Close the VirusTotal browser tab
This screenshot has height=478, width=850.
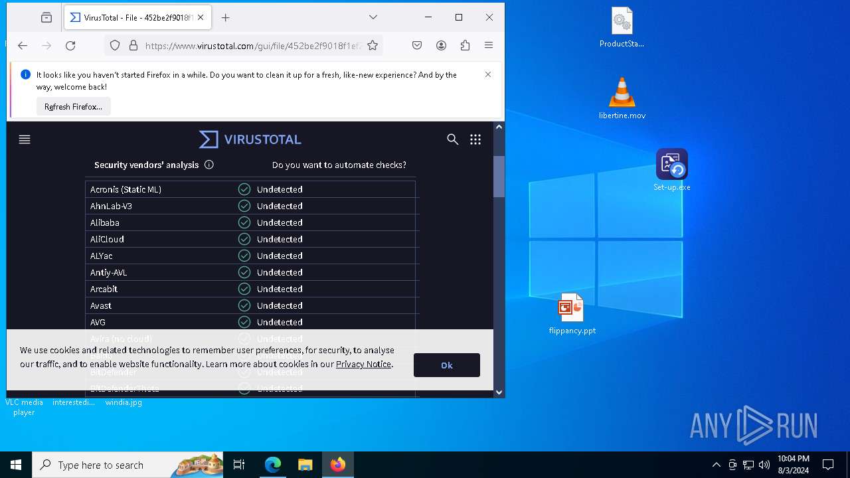201,18
